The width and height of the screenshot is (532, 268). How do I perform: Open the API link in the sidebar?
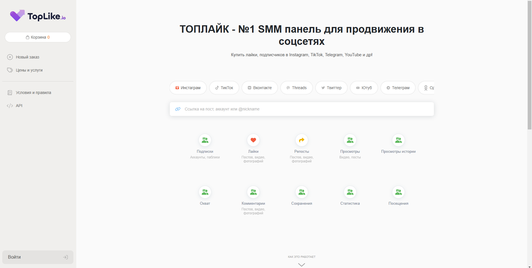pyautogui.click(x=19, y=106)
